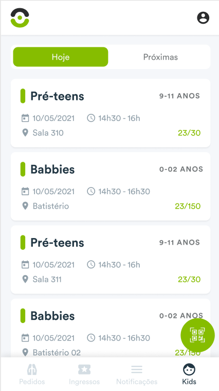This screenshot has width=219, height=391.
Task: Tap the green smiley app logo
Action: pyautogui.click(x=20, y=18)
